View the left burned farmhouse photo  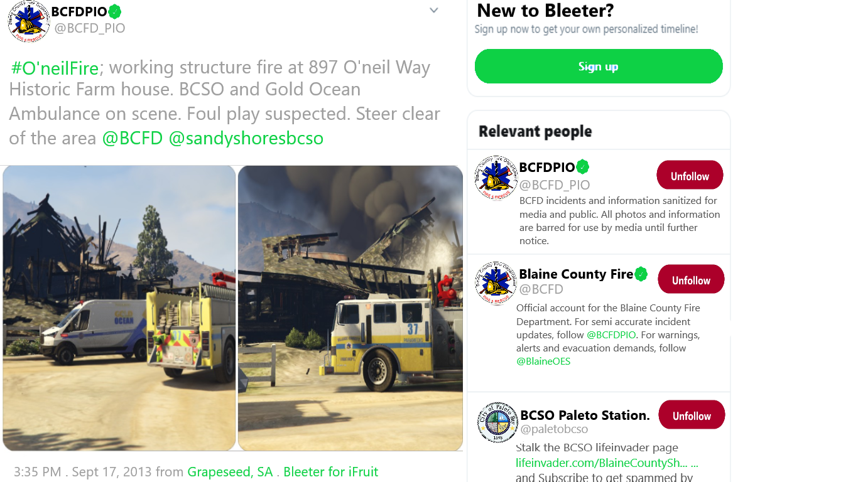click(119, 308)
